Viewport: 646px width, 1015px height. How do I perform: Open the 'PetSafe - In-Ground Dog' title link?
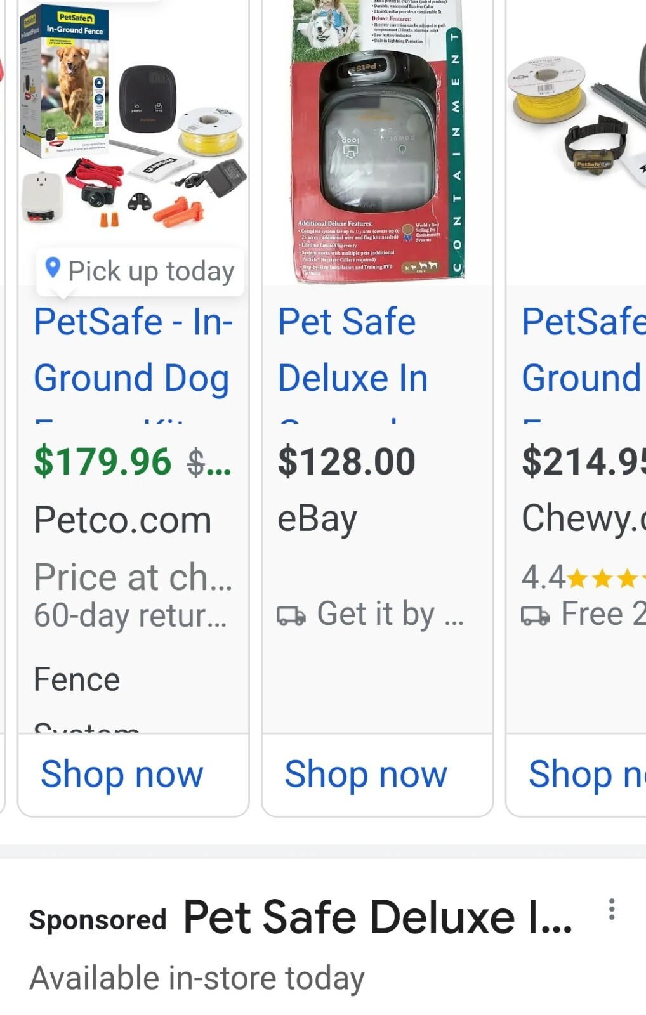coord(133,350)
